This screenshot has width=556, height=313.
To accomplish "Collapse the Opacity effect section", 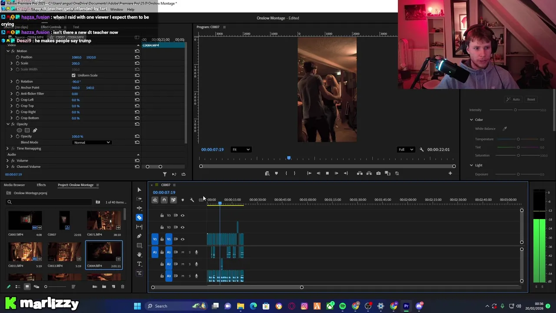I will [x=7, y=124].
